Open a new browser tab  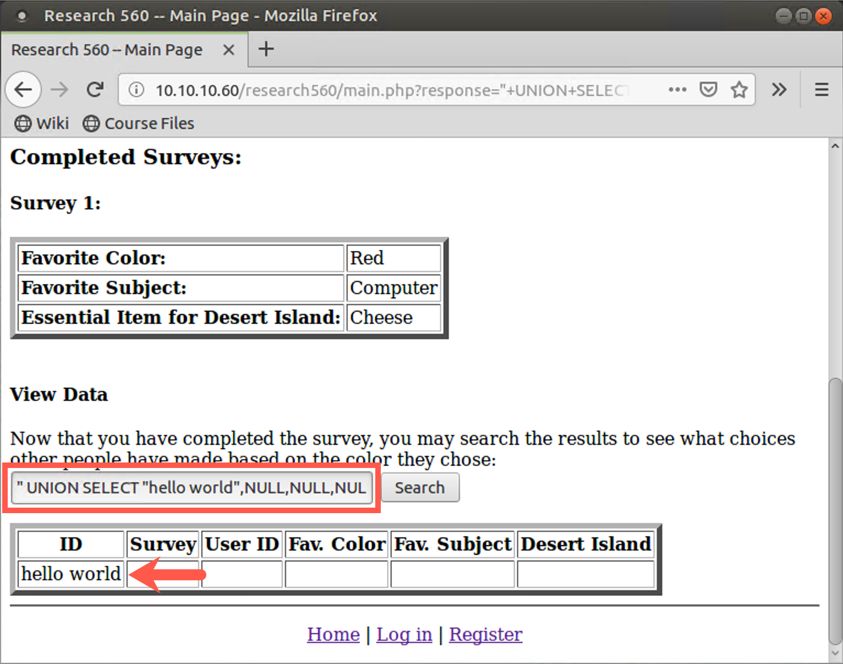[x=266, y=49]
